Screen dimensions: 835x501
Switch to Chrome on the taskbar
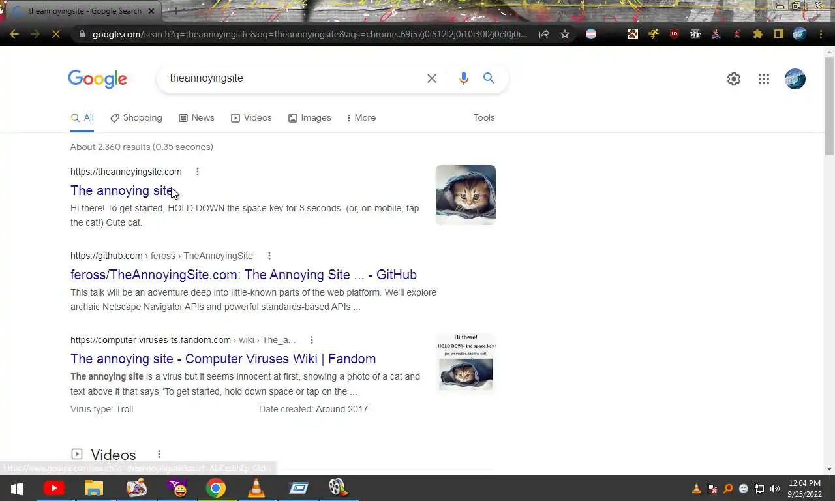tap(216, 488)
